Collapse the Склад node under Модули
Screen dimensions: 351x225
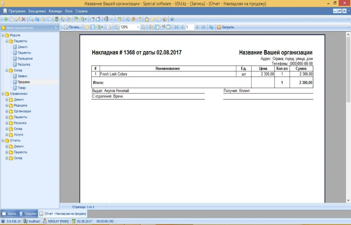(x=7, y=70)
